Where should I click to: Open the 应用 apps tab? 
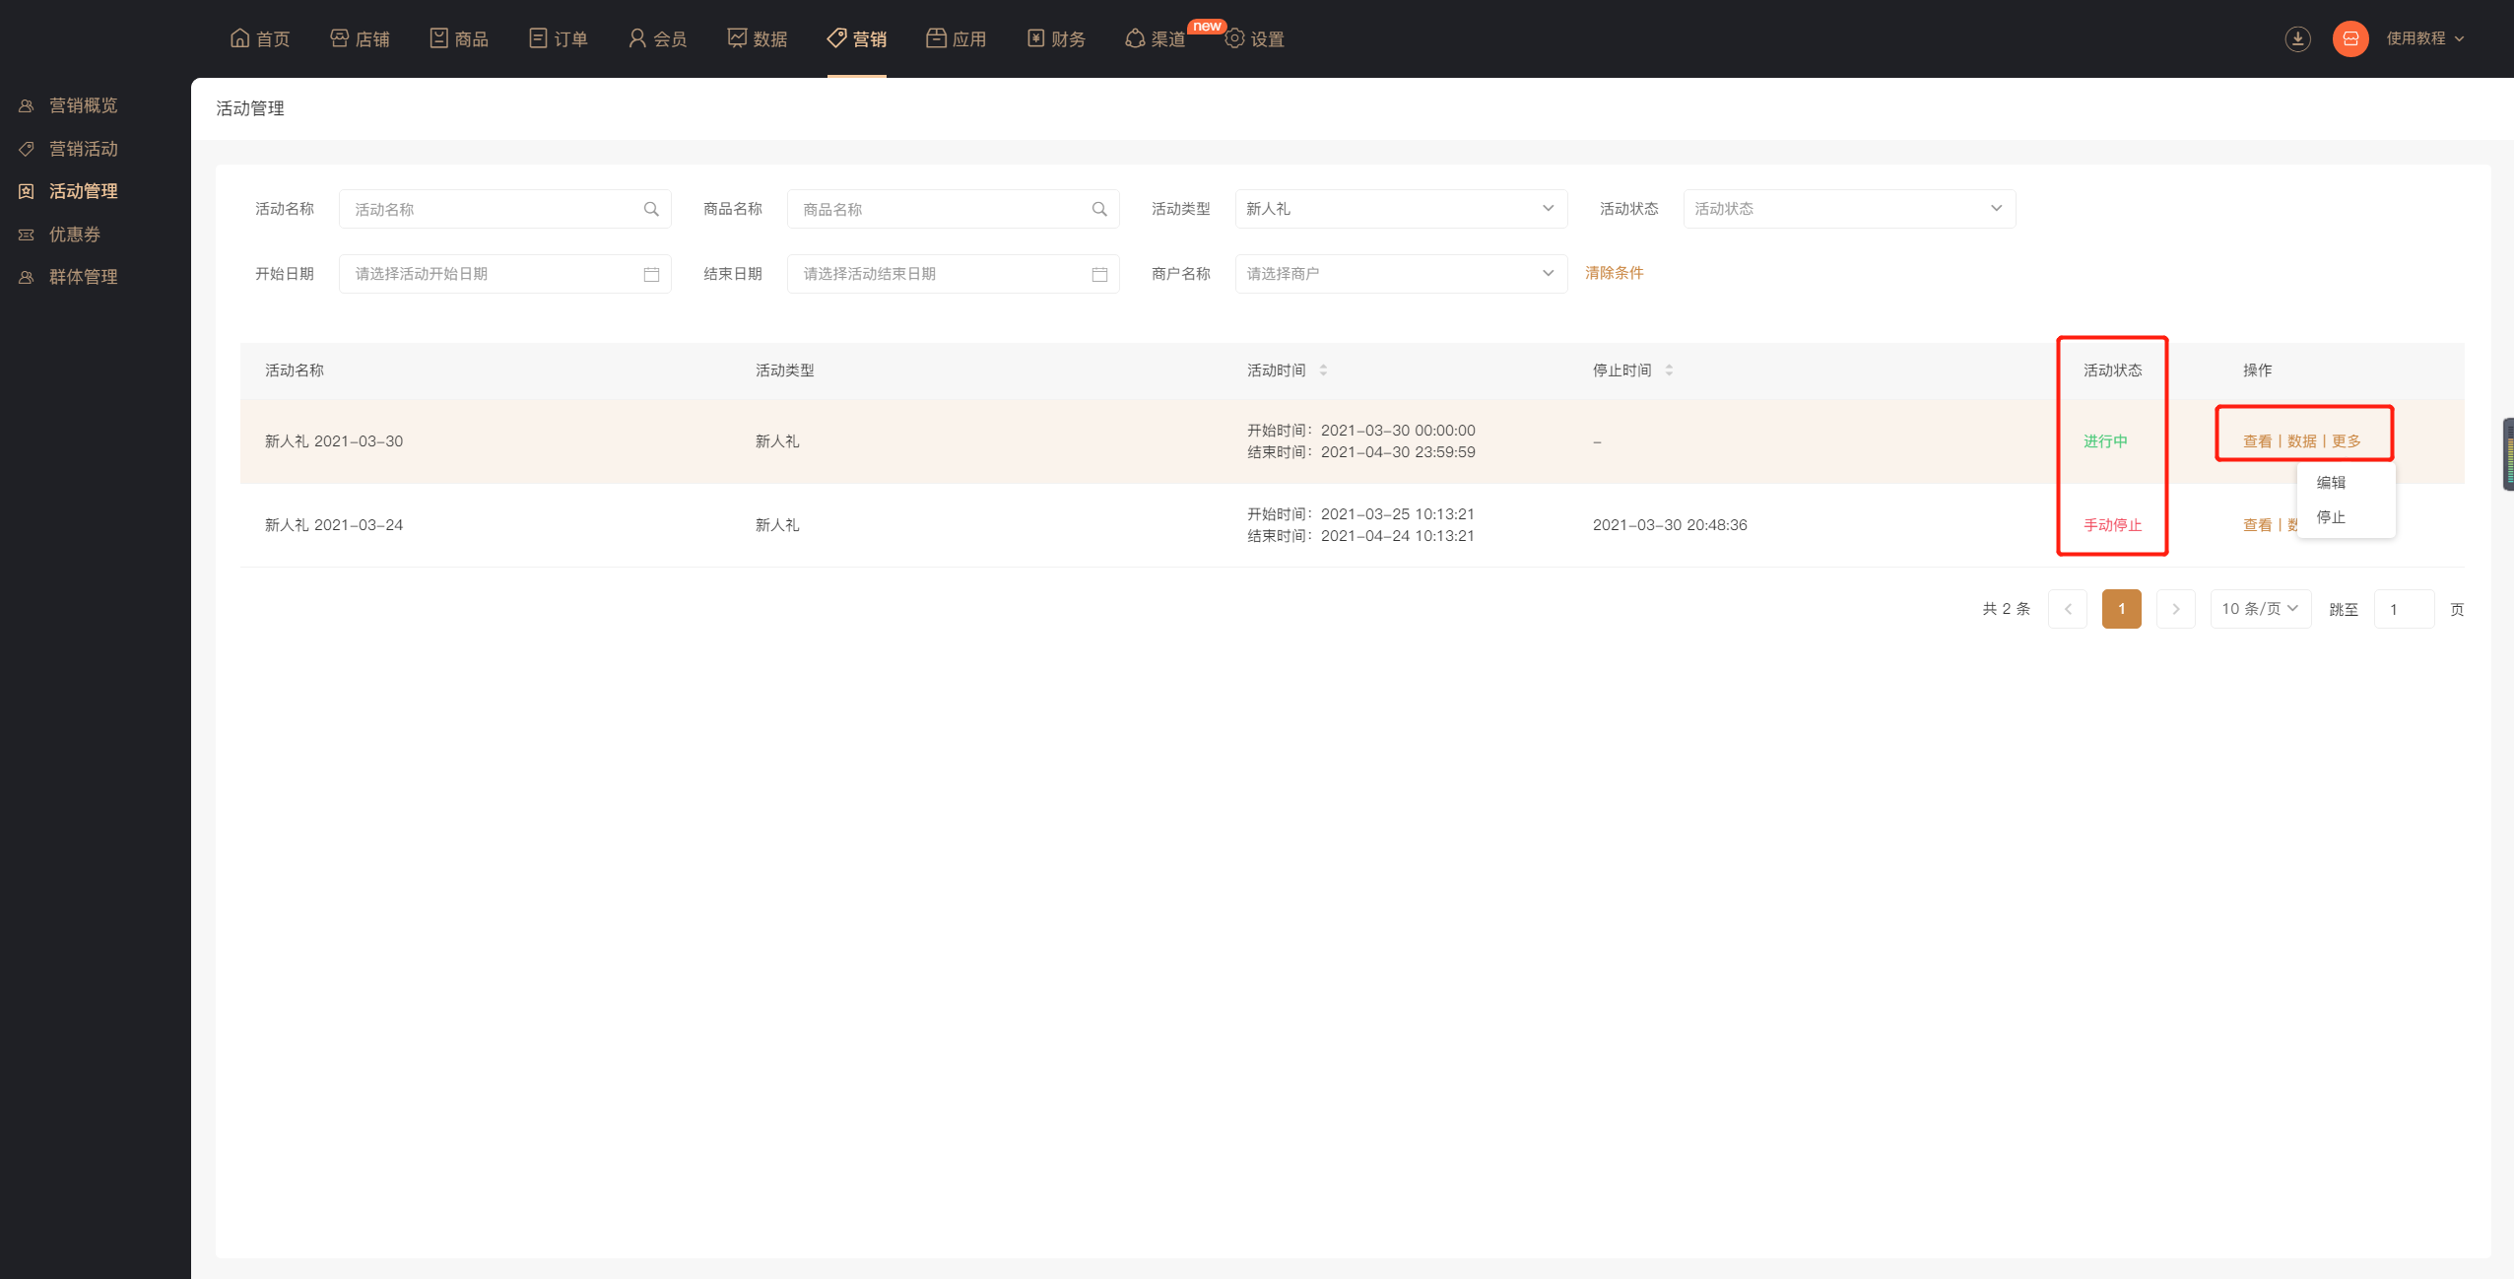(957, 38)
